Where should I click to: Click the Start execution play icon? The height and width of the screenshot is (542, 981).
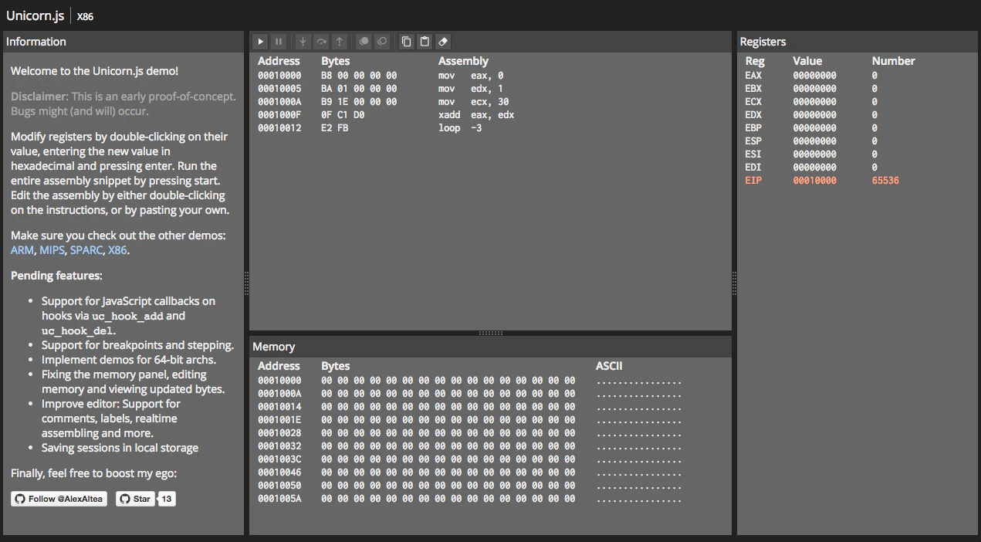click(260, 41)
